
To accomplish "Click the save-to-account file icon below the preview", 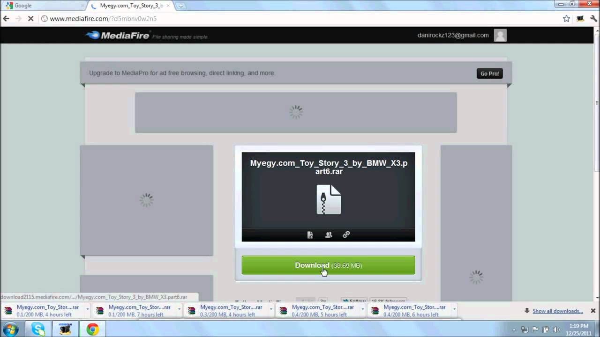I will coord(310,234).
